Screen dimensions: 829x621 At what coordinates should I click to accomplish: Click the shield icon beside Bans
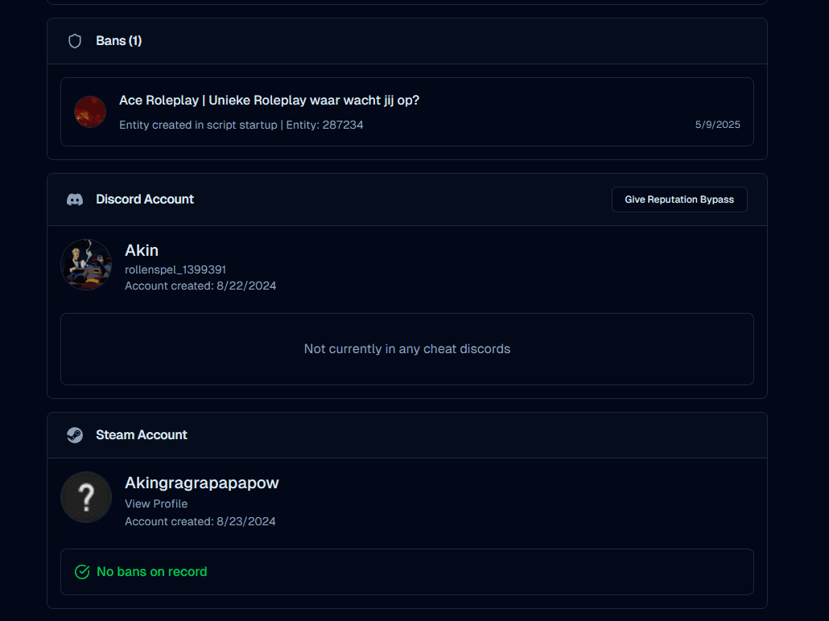coord(75,41)
